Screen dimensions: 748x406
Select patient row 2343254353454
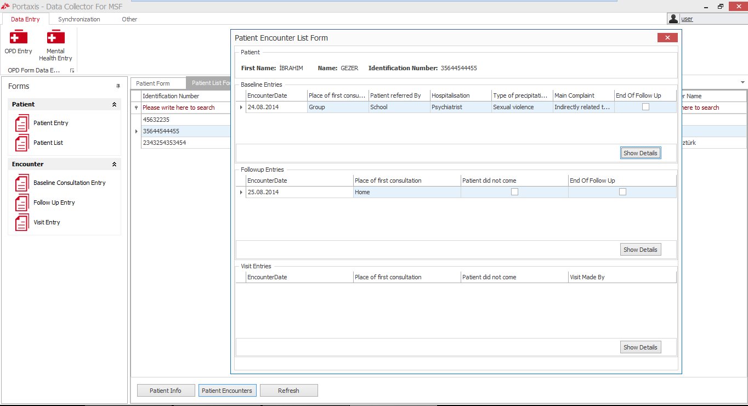(x=185, y=143)
